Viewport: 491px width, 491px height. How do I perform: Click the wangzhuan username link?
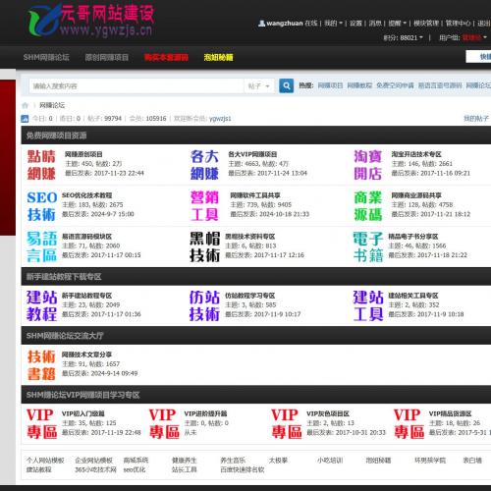[285, 24]
